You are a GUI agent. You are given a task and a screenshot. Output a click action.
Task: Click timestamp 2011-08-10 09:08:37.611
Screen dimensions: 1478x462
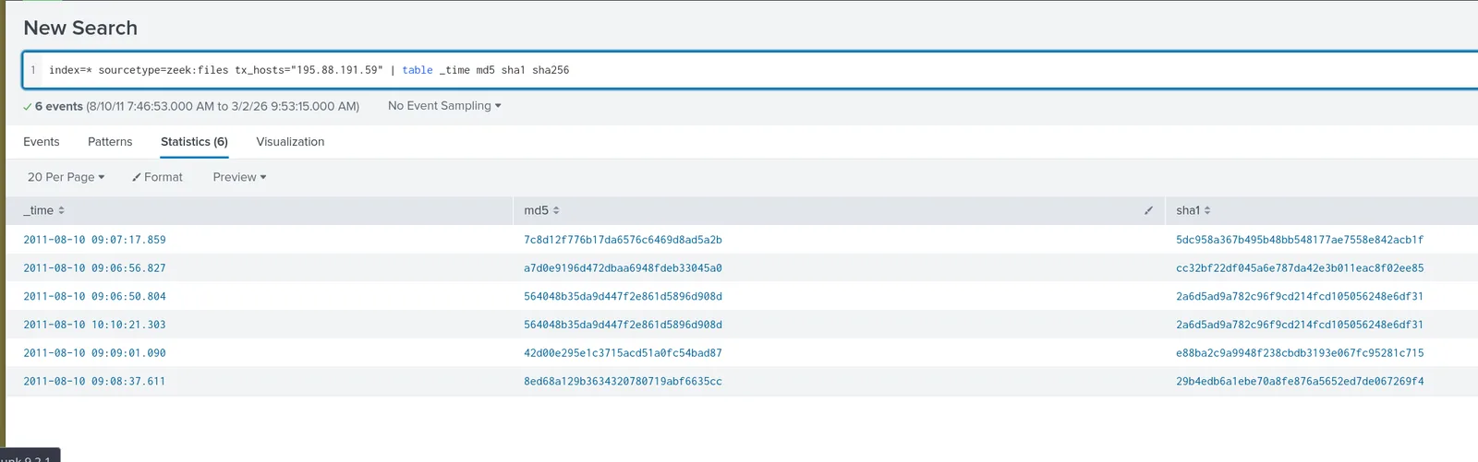(94, 382)
